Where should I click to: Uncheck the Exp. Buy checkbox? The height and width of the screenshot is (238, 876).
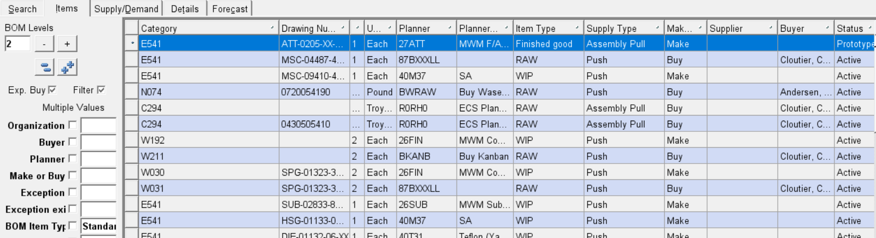[x=52, y=89]
